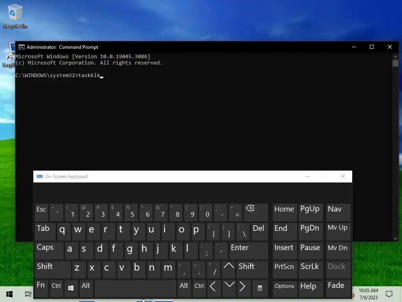
Task: Click the Insert key
Action: (x=285, y=250)
